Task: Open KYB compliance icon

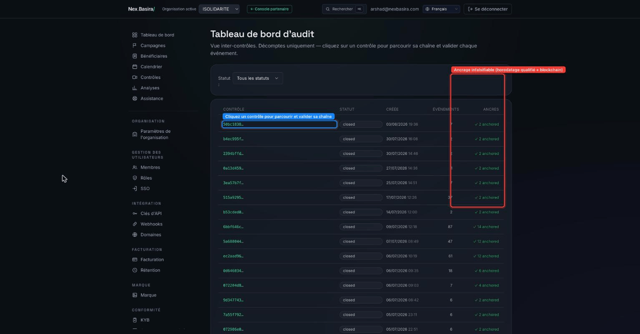Action: 135,320
